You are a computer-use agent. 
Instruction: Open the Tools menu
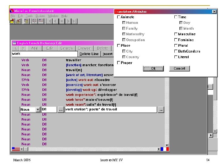click(29, 16)
